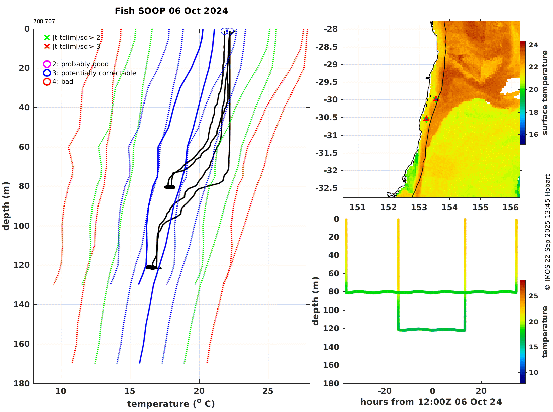
Task: Click the IMOS copyright text on right edge
Action: coord(547,233)
